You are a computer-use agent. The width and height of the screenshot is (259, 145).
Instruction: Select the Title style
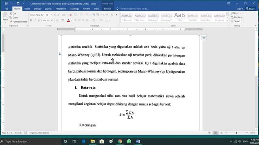click(180, 17)
